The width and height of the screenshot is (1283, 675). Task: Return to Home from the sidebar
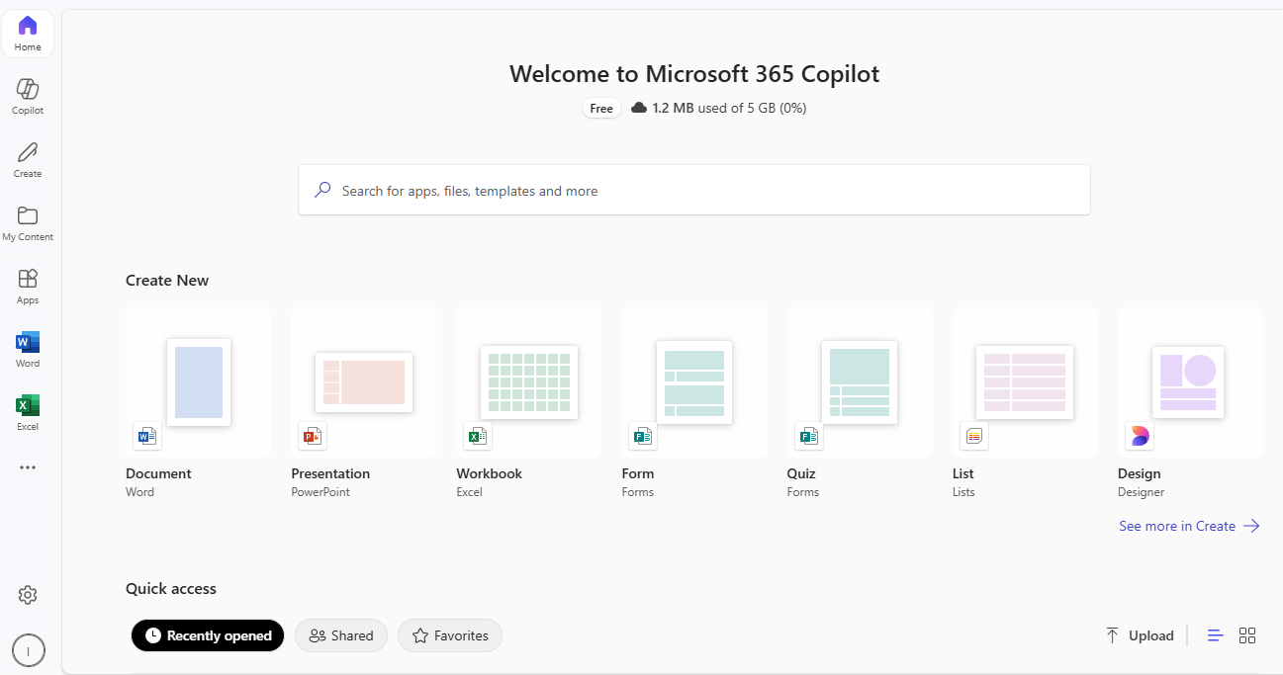tap(27, 33)
